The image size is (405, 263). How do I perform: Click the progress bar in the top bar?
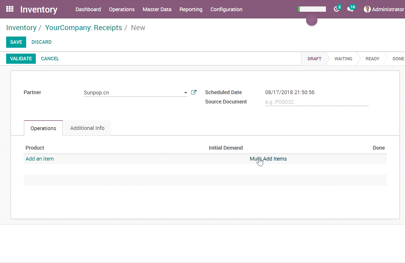point(312,9)
